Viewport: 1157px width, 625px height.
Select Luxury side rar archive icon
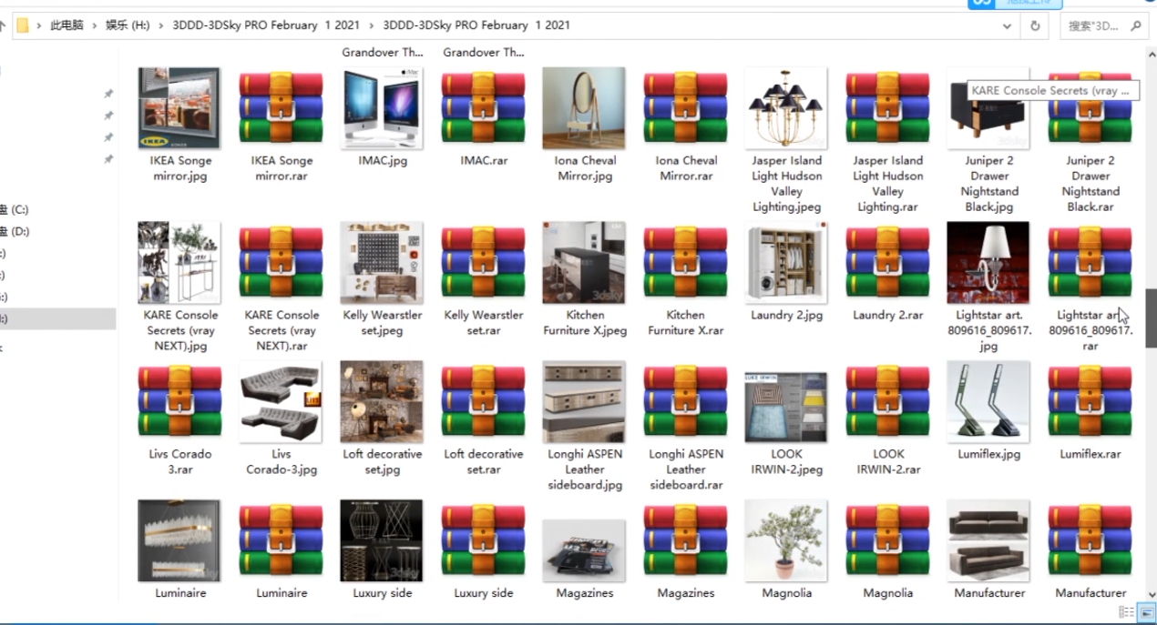483,540
